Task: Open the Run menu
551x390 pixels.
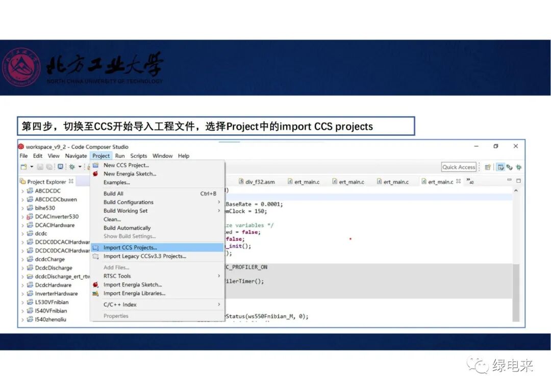Action: click(x=120, y=156)
